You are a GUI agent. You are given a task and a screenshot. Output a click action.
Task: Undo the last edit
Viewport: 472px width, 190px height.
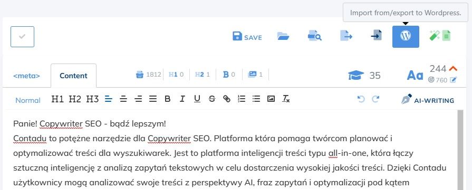pos(361,99)
